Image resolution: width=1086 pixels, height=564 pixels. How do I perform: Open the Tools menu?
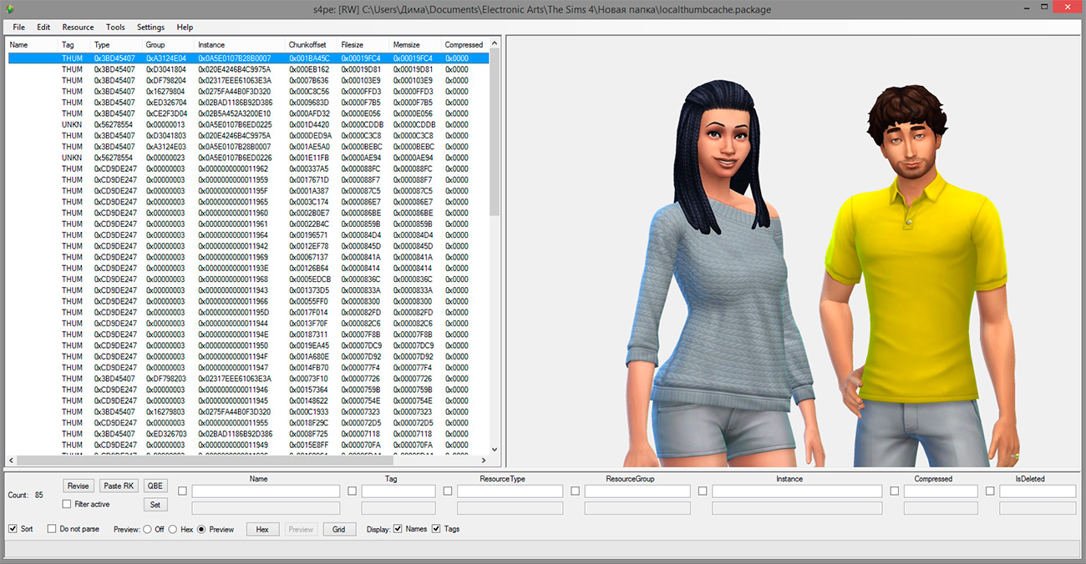click(x=115, y=28)
